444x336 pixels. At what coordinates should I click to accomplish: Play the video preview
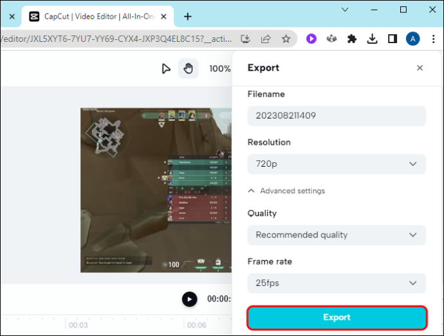pyautogui.click(x=189, y=299)
